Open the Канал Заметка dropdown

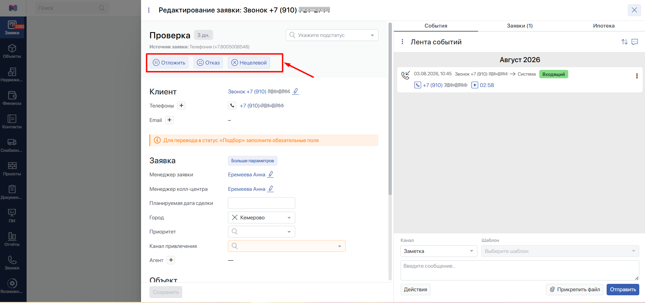tap(439, 251)
